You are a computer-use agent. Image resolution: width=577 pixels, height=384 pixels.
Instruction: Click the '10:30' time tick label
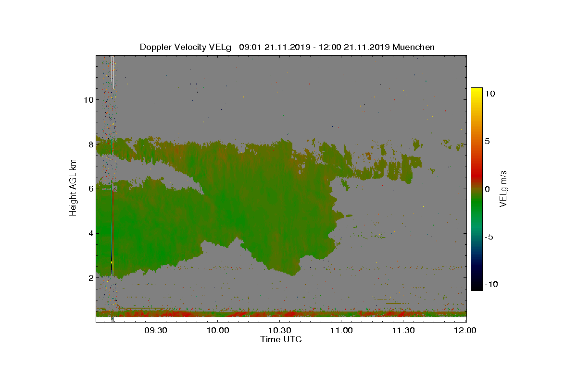click(x=280, y=330)
